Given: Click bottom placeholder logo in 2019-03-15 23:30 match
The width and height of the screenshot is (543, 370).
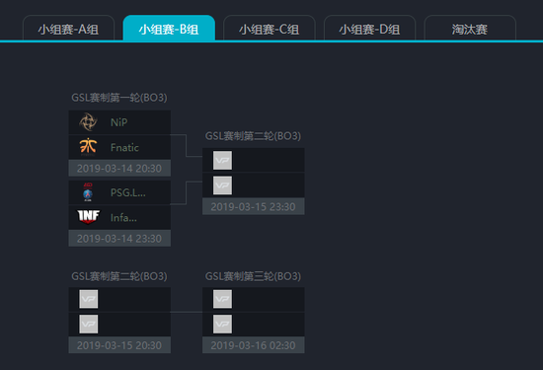Looking at the screenshot, I should (x=222, y=185).
